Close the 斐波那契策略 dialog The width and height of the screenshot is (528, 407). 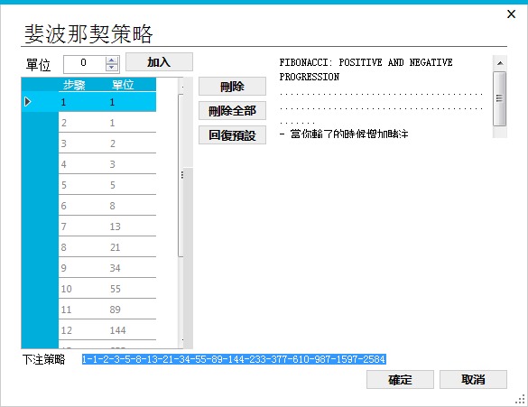pyautogui.click(x=511, y=14)
